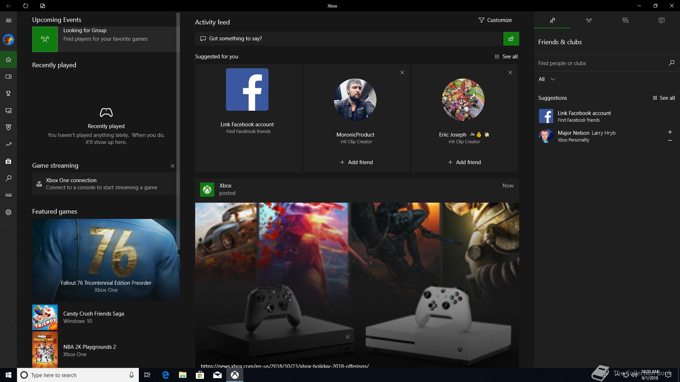Open Microsoft Store bag icon in sidebar
680x382 pixels.
(x=8, y=161)
